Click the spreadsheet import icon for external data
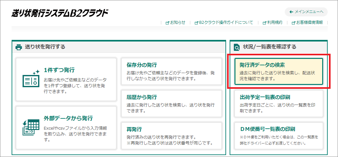338x157 pixels. pos(31,127)
